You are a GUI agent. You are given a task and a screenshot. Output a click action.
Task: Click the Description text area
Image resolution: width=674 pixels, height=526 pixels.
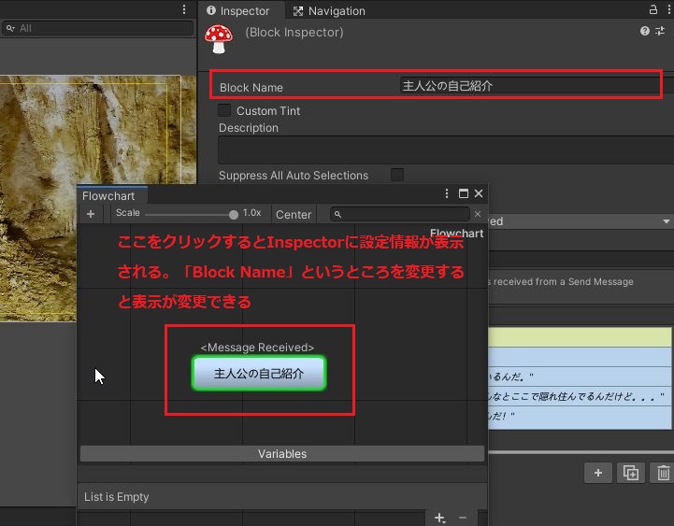tap(446, 150)
